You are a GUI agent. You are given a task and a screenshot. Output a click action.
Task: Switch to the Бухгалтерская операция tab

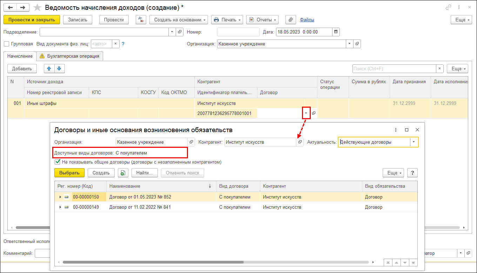(x=69, y=56)
